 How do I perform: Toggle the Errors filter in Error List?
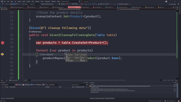(19, 85)
